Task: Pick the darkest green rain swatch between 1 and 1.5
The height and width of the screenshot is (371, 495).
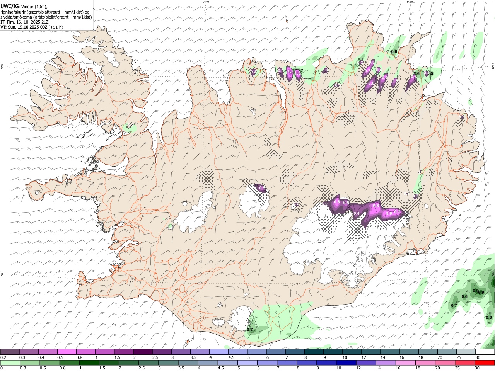Action: [89, 363]
